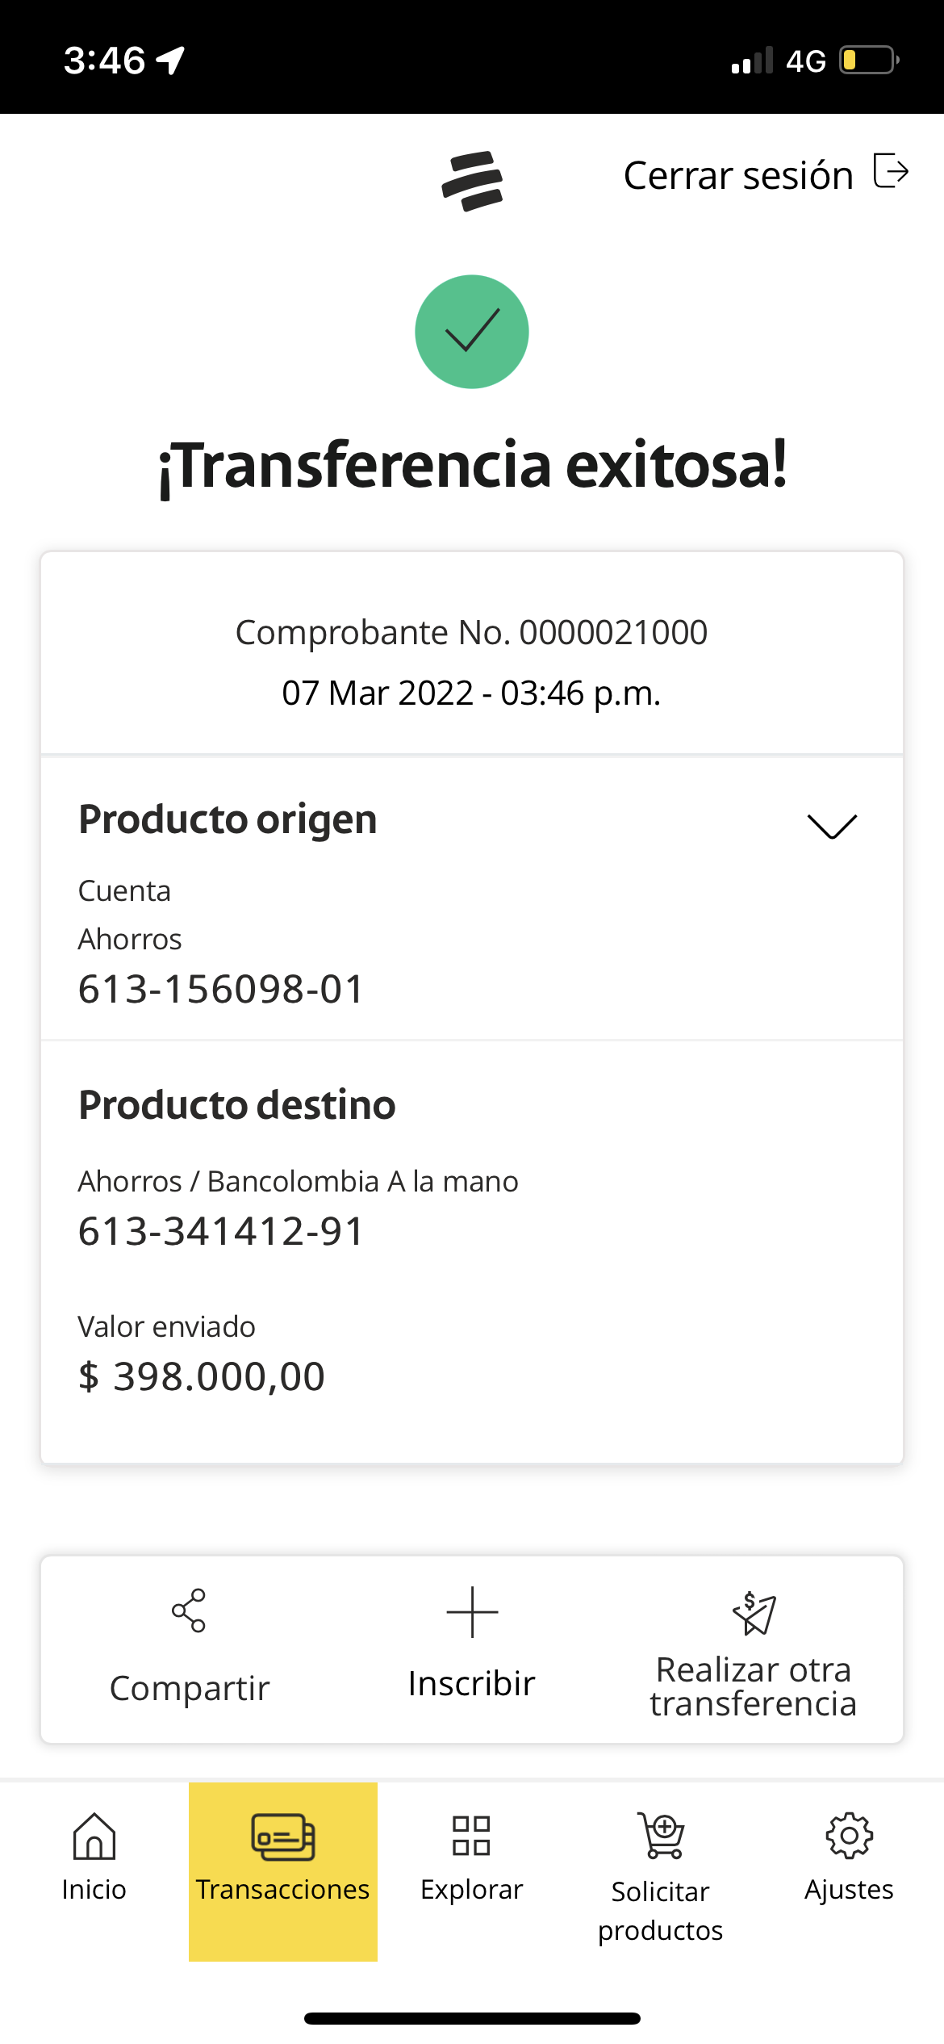The height and width of the screenshot is (2044, 944).
Task: Switch to the Explorar tab label
Action: click(x=472, y=1890)
